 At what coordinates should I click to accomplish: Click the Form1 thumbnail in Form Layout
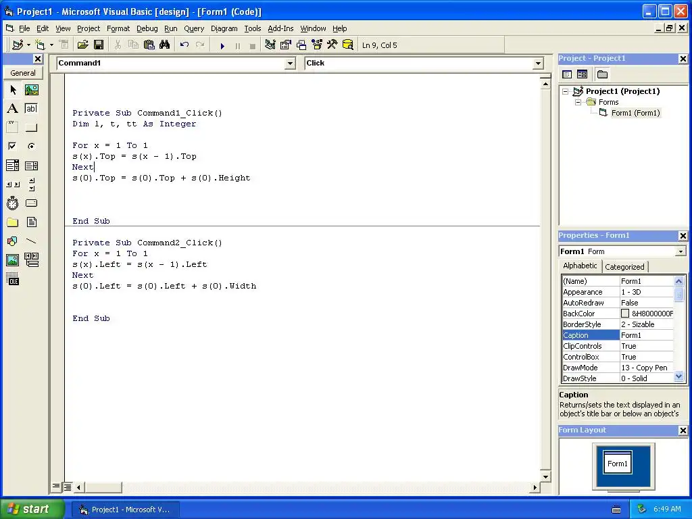point(618,462)
